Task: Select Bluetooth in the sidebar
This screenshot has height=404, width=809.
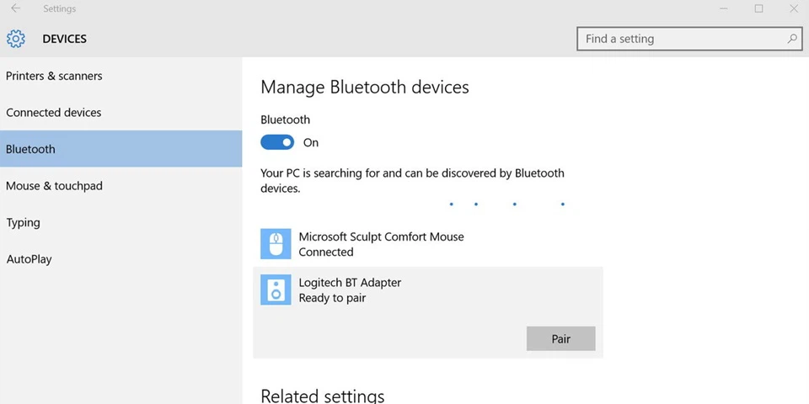Action: click(121, 149)
